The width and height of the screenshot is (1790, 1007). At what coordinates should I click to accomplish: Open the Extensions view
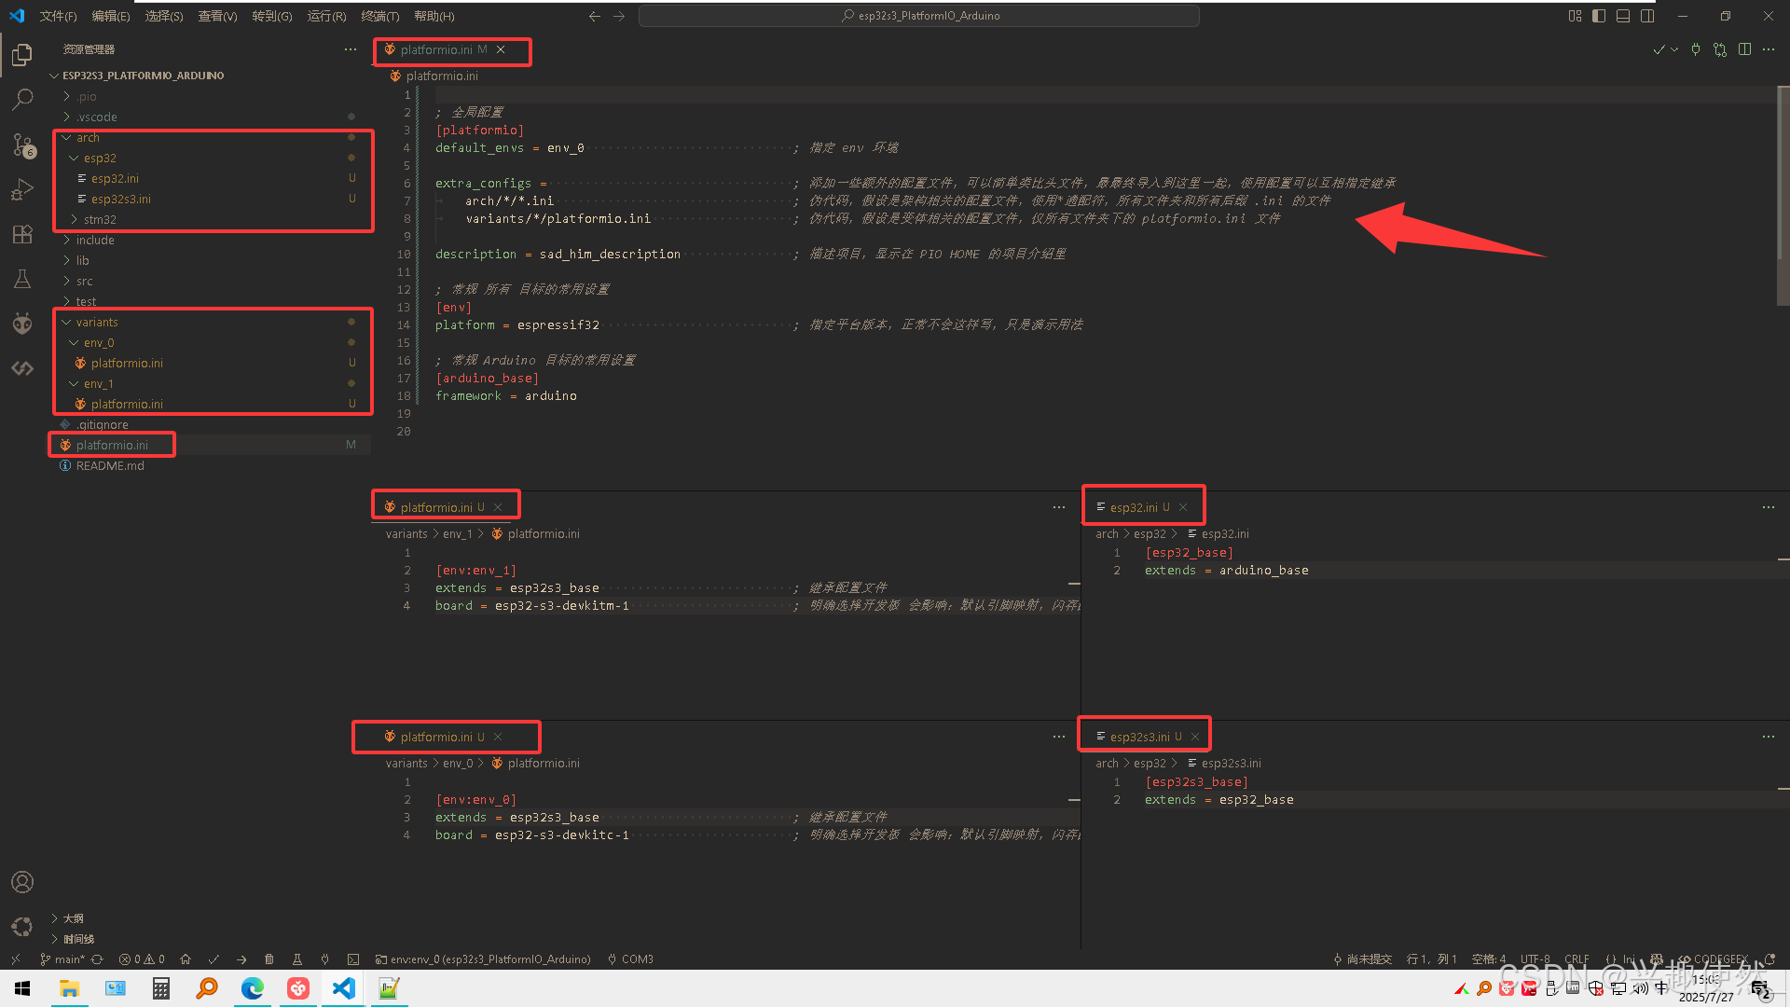click(22, 234)
